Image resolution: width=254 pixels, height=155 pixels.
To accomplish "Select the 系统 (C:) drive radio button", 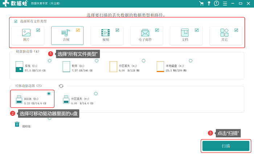I will 50,60.
